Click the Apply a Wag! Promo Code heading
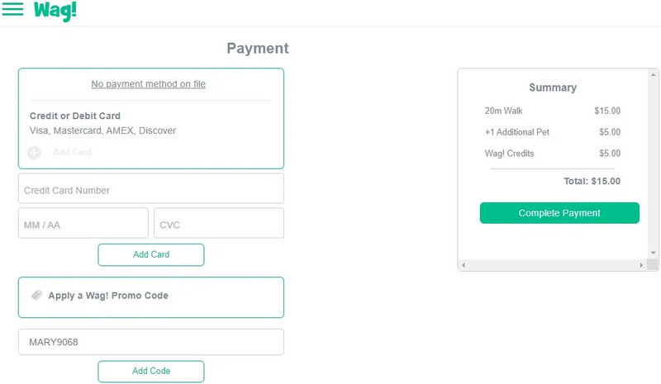Image resolution: width=661 pixels, height=384 pixels. 108,296
